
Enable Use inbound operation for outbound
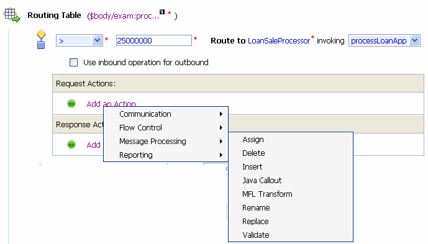tap(73, 63)
